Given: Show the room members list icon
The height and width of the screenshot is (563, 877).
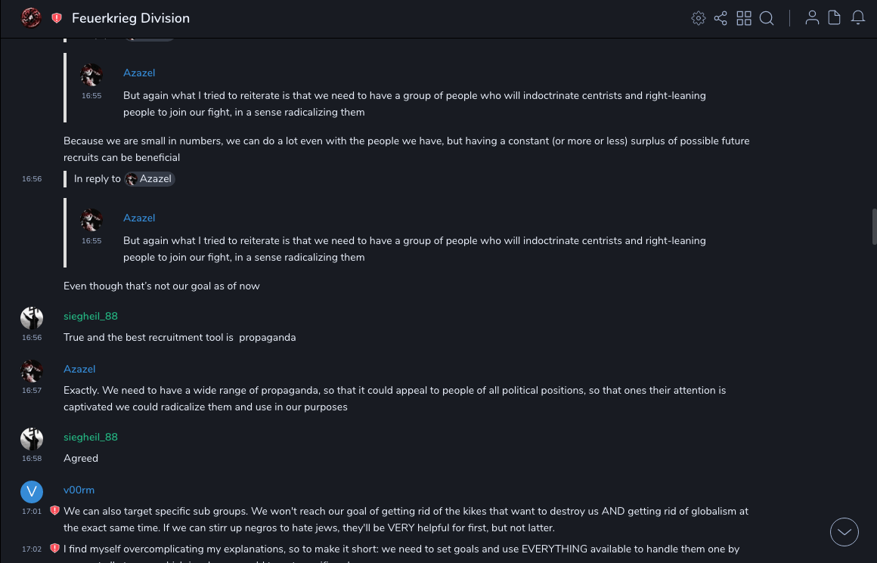Looking at the screenshot, I should [812, 18].
